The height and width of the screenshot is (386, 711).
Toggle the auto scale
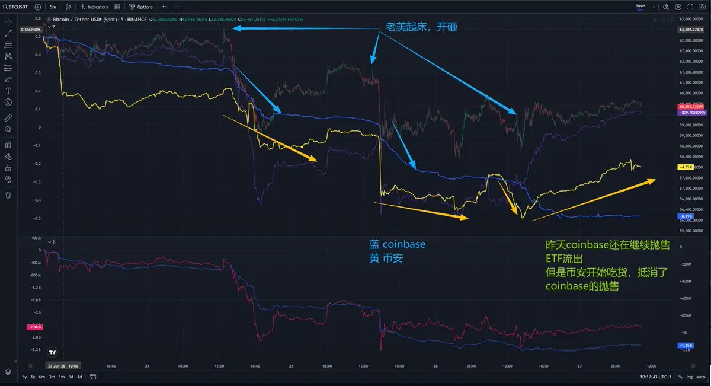tap(701, 377)
